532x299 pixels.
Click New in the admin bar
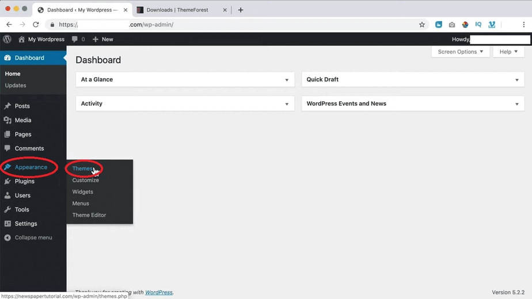click(x=108, y=39)
